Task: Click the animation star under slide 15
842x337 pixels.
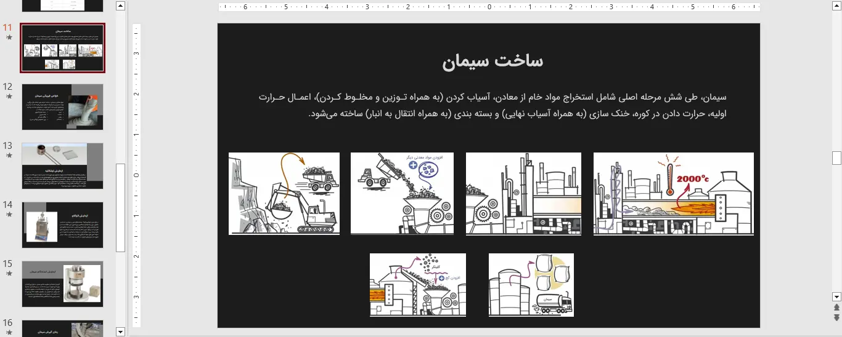Action: [9, 274]
